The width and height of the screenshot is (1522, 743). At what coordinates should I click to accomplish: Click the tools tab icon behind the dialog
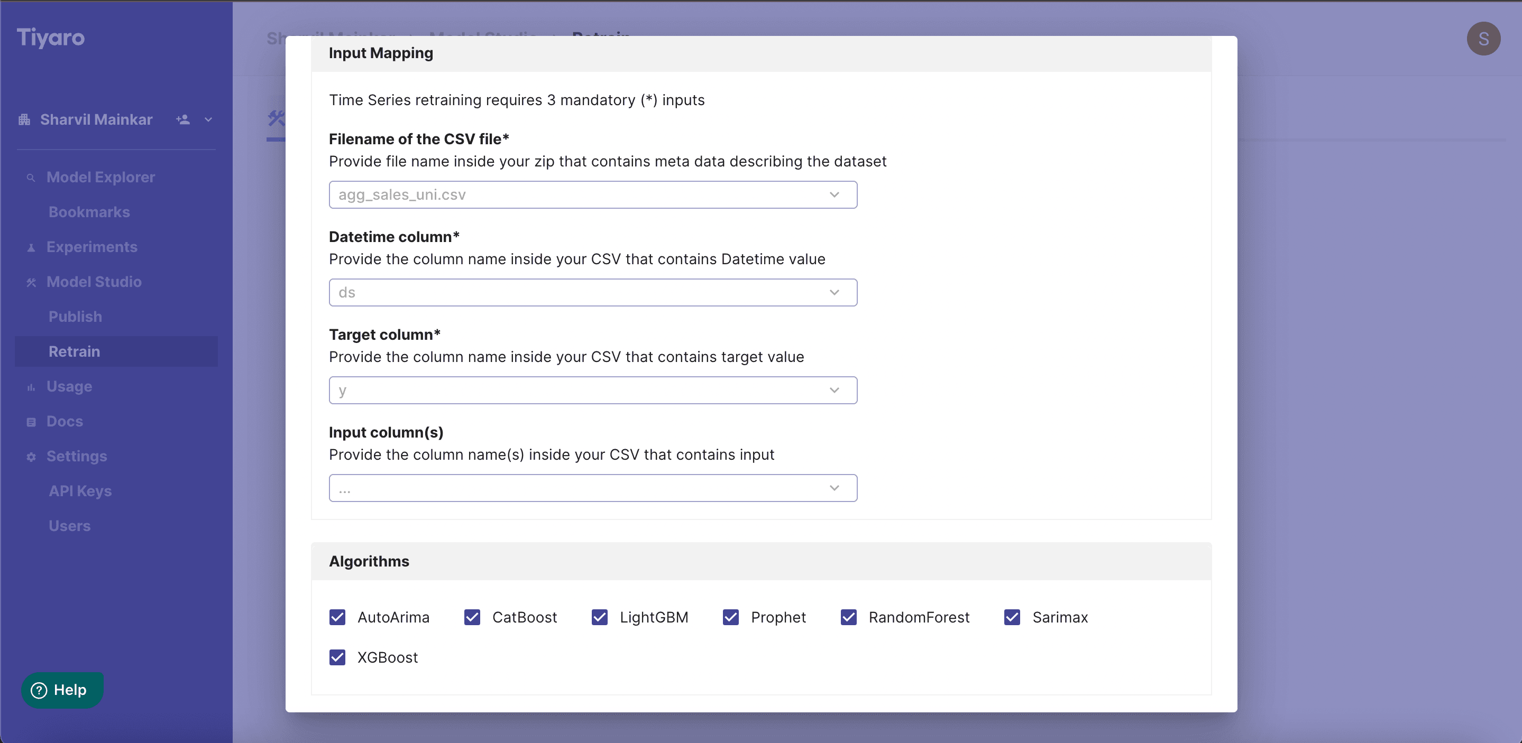[276, 118]
